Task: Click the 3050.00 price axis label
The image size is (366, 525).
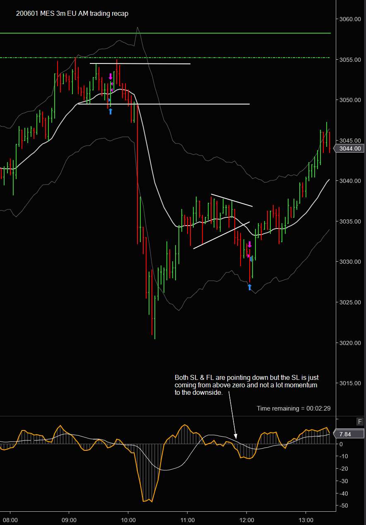Action: coord(350,100)
